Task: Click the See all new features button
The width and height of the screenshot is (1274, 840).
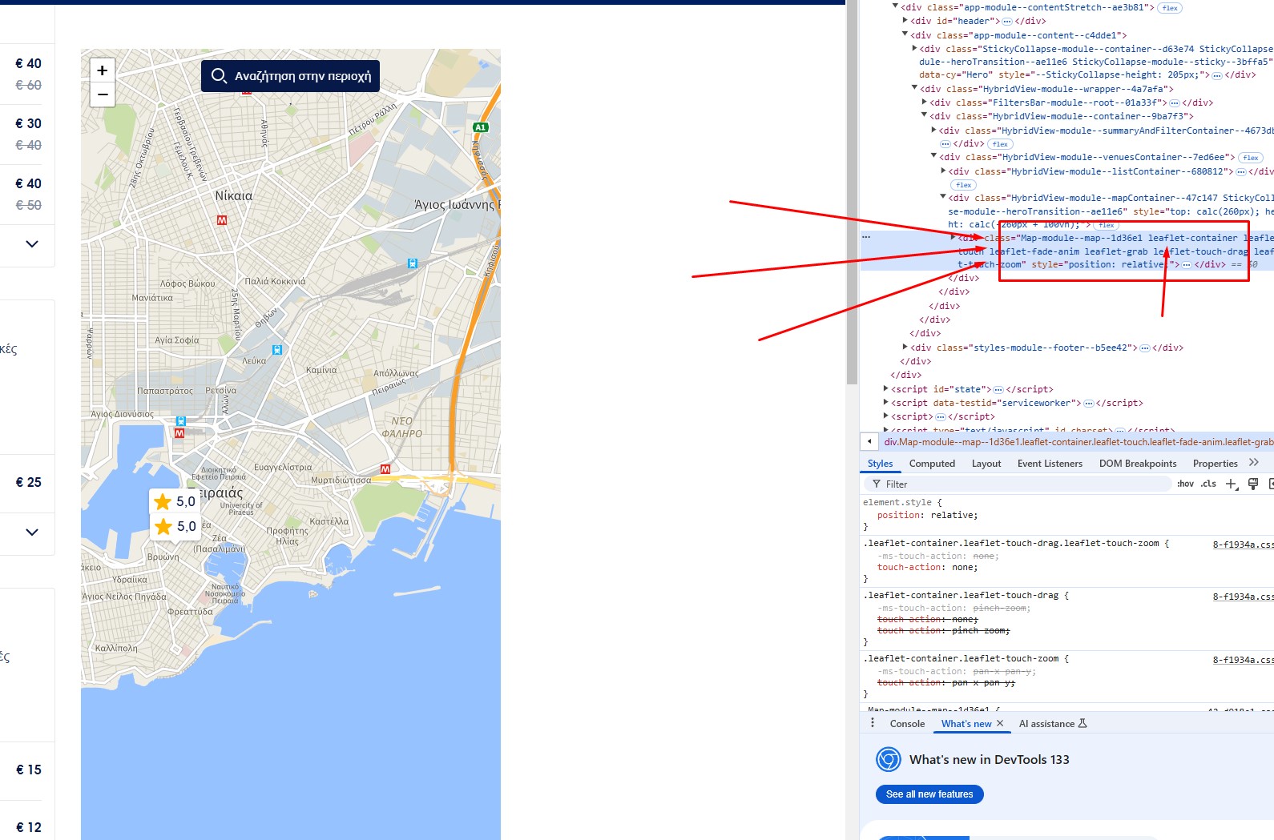Action: point(929,794)
